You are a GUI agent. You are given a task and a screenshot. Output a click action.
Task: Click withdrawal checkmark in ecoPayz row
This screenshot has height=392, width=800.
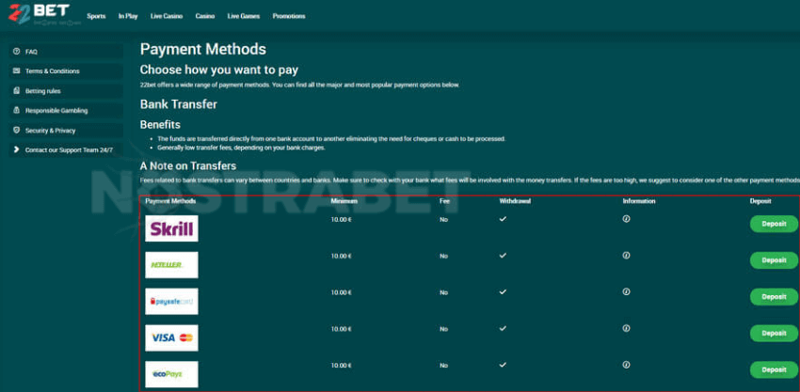504,365
